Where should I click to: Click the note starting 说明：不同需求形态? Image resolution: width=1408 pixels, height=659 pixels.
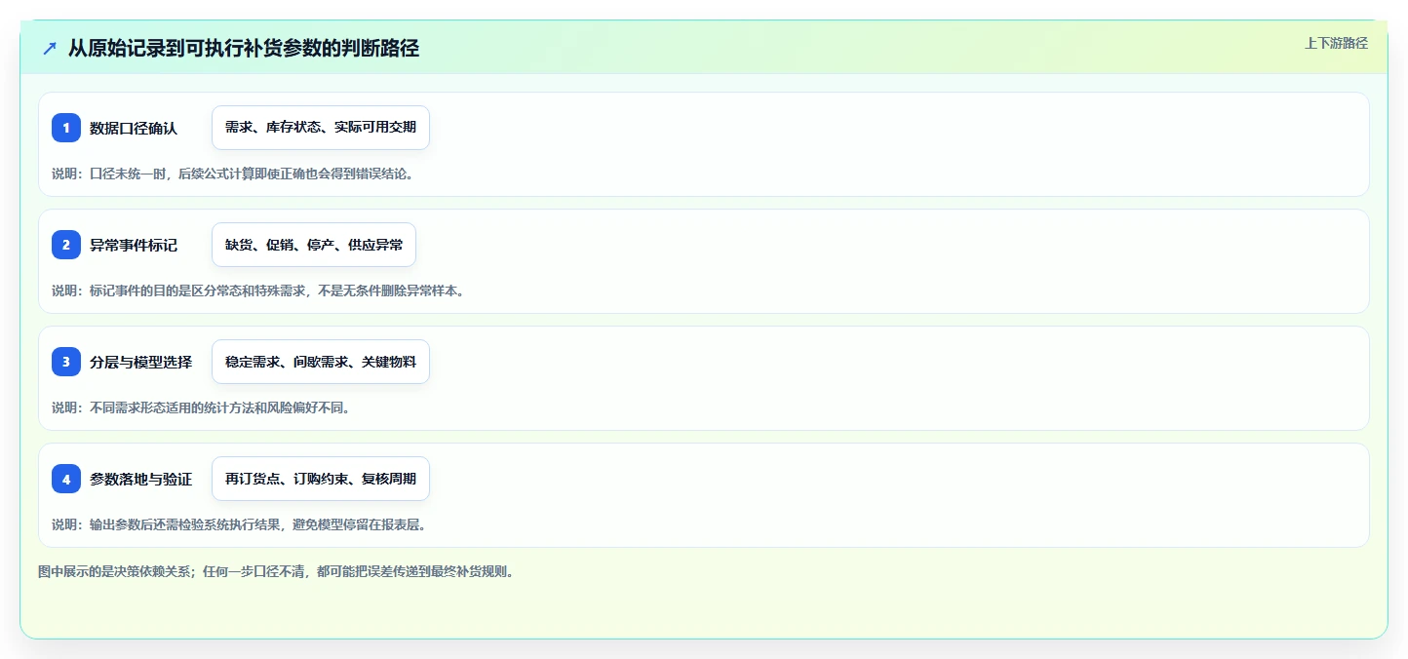[x=201, y=407]
